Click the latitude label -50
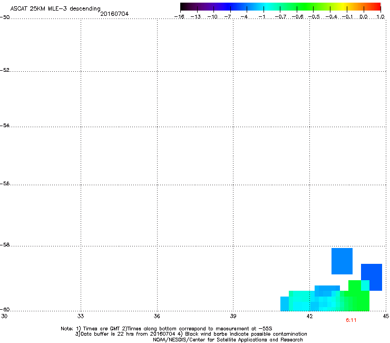This screenshot has height=343, width=390. [x=5, y=17]
